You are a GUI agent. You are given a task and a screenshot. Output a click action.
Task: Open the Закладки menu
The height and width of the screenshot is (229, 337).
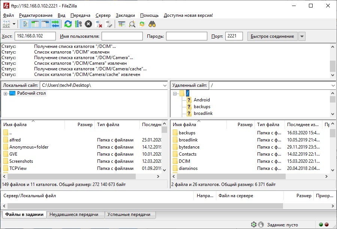(125, 15)
